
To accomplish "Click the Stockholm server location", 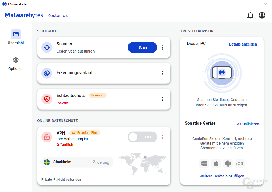I will 62,162.
